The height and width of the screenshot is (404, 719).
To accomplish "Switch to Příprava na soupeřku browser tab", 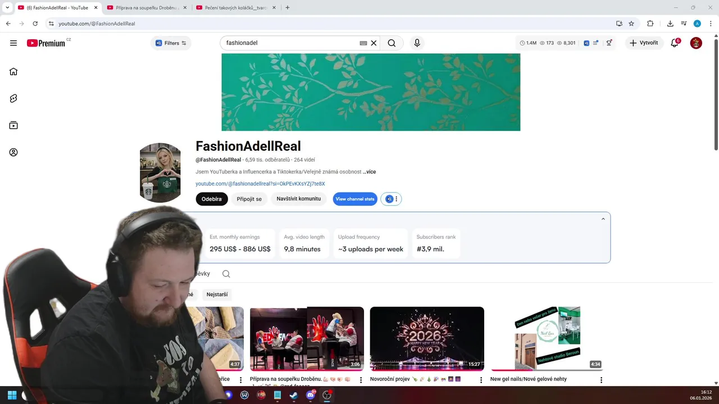I will coord(147,8).
